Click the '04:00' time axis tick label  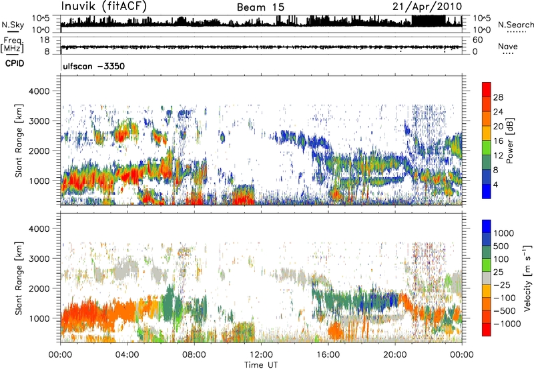[127, 355]
